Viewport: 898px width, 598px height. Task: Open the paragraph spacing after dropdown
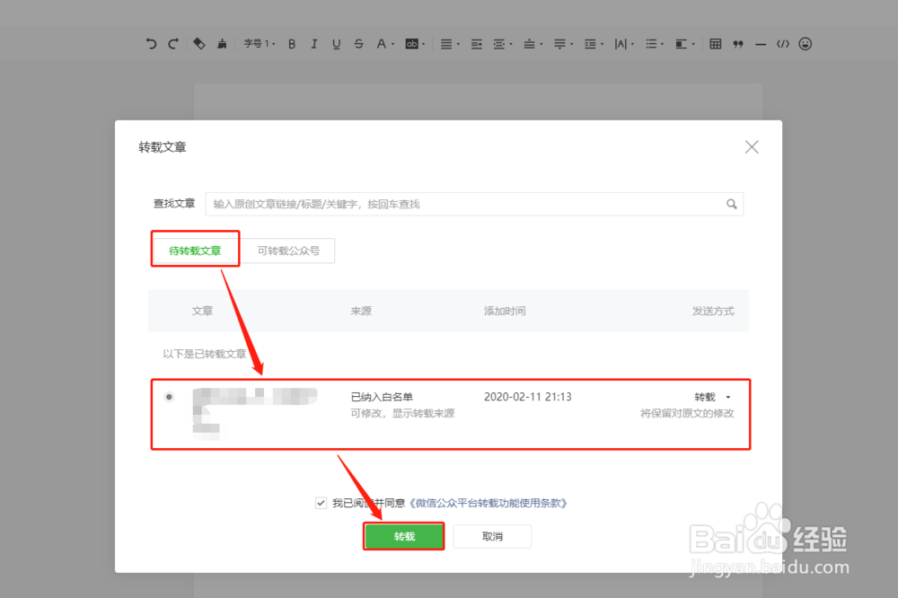(x=564, y=44)
